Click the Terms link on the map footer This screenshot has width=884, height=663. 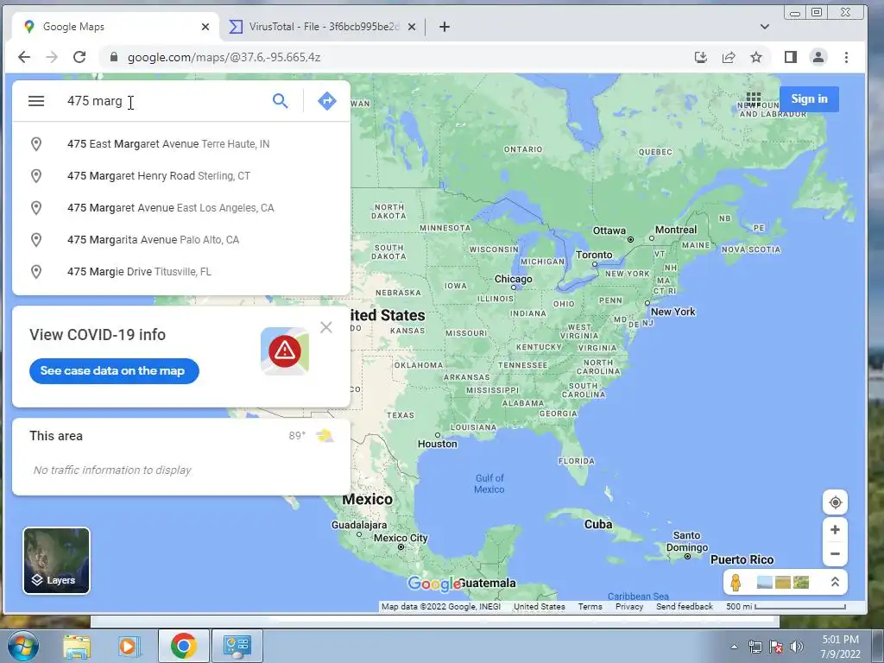coord(590,607)
